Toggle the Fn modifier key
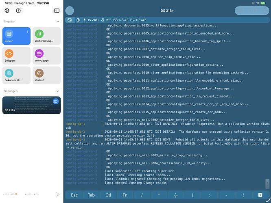The image size is (271, 203). pyautogui.click(x=125, y=195)
